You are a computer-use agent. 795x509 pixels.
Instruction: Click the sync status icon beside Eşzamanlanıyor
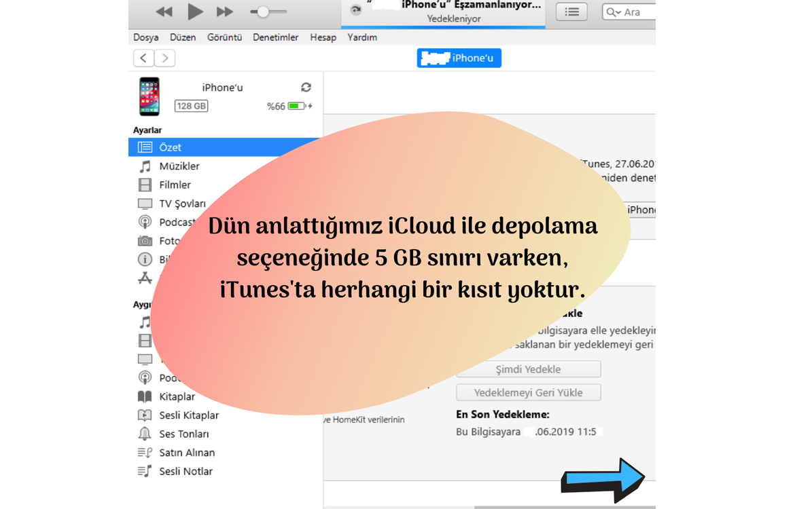(356, 10)
